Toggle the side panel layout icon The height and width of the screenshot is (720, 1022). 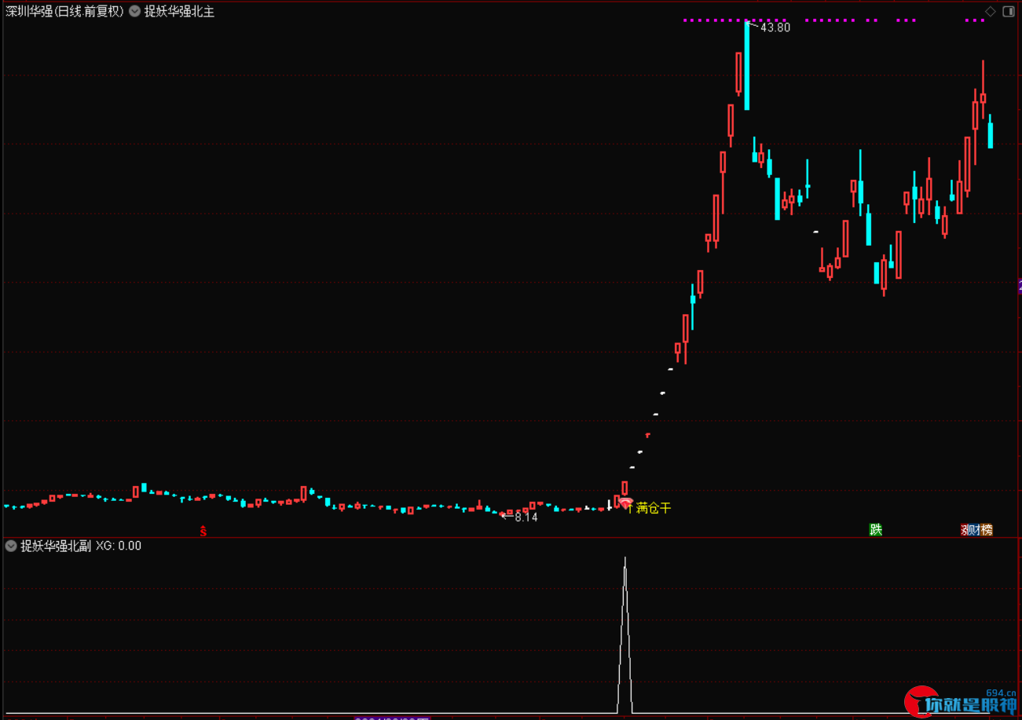point(1009,11)
